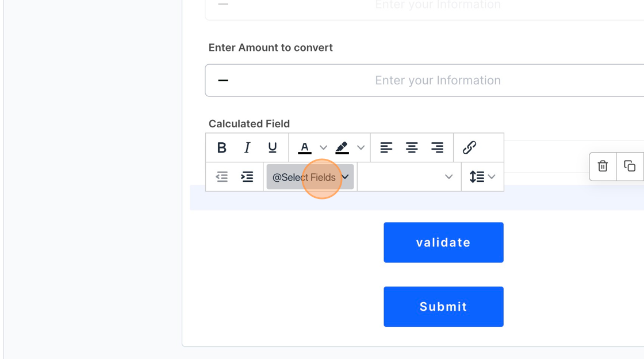The width and height of the screenshot is (644, 359).
Task: Apply bold formatting in Calculated Field editor
Action: [221, 147]
